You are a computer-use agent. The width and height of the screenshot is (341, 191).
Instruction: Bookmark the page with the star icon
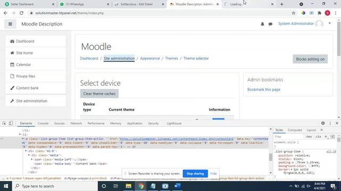point(294,13)
